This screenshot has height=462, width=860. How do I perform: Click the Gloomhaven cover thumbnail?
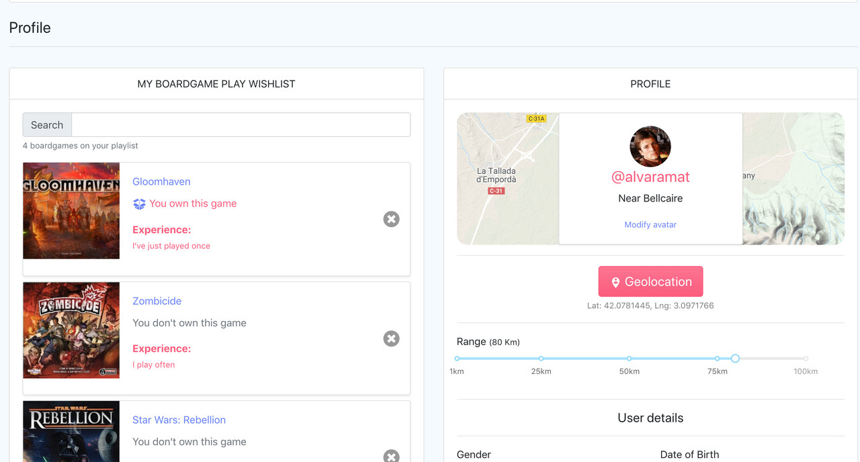click(71, 211)
